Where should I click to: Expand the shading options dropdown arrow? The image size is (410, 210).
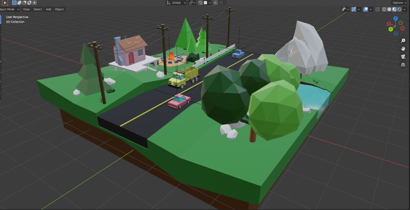click(404, 9)
